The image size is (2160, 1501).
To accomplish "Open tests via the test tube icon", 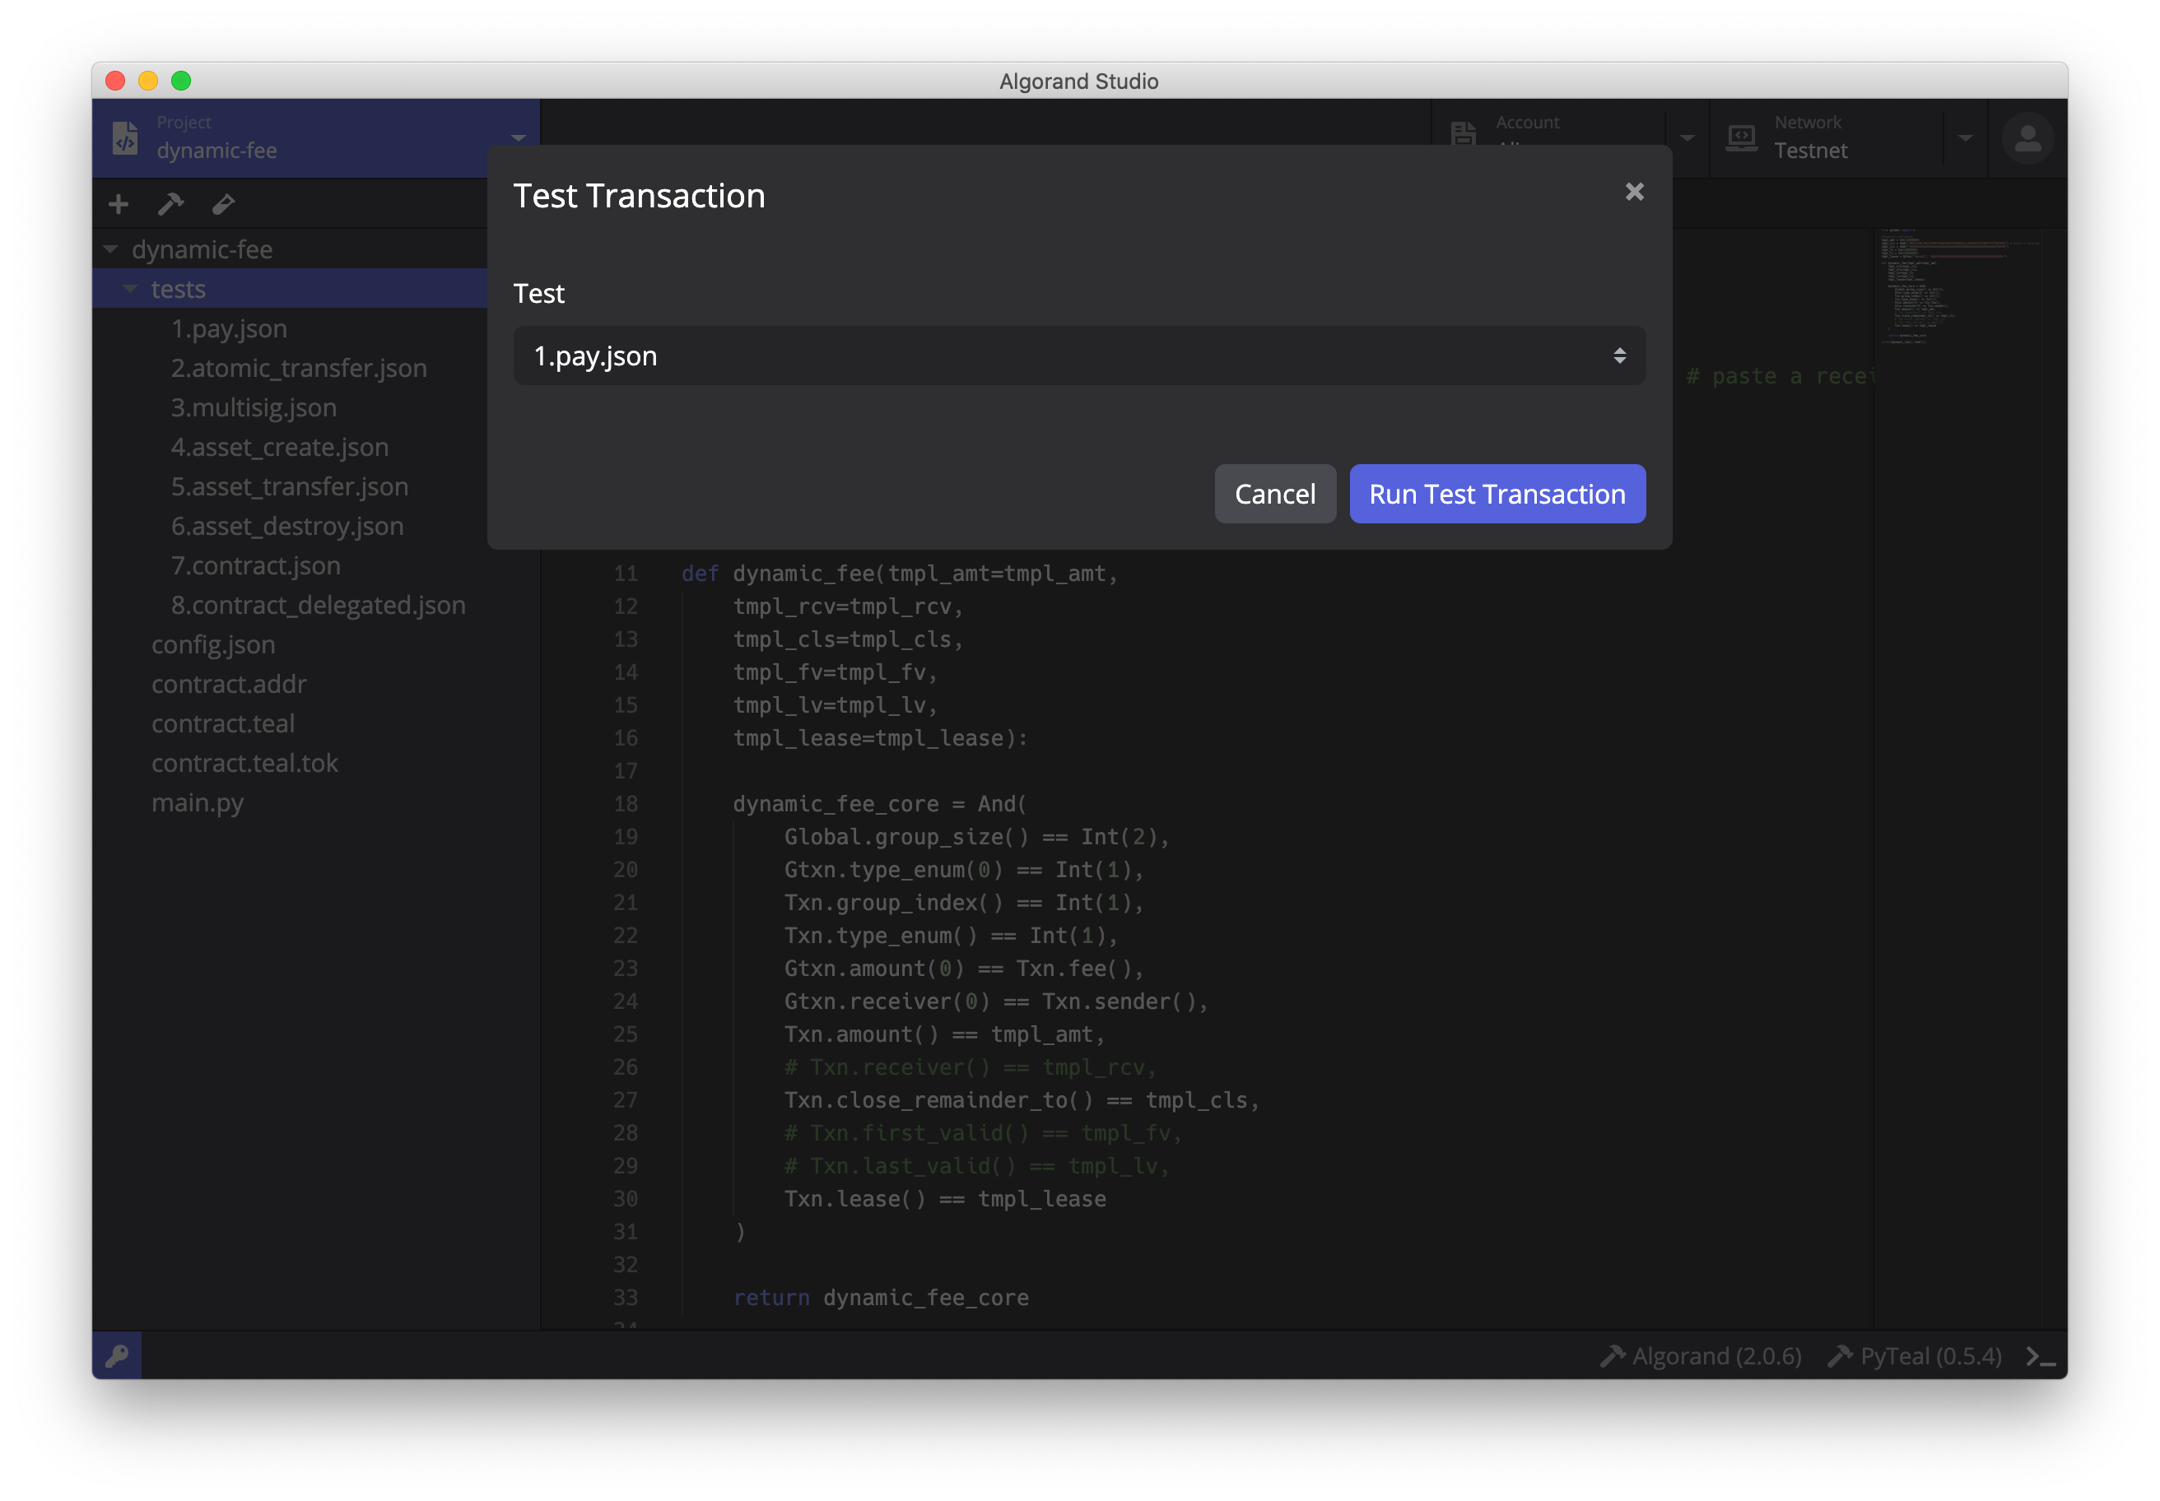I will [223, 203].
